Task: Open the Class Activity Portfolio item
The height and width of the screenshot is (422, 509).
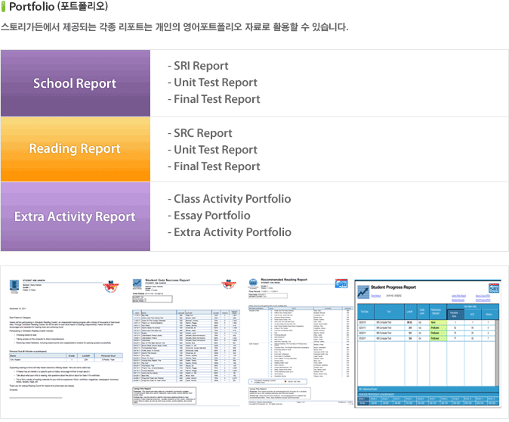Action: 228,199
